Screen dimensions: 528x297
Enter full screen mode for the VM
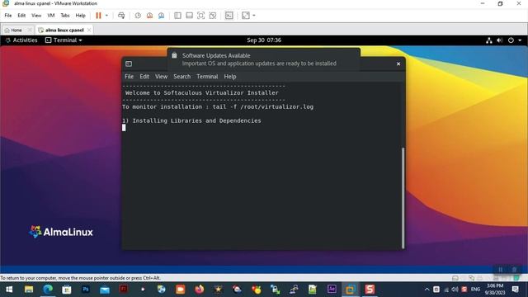point(200,16)
